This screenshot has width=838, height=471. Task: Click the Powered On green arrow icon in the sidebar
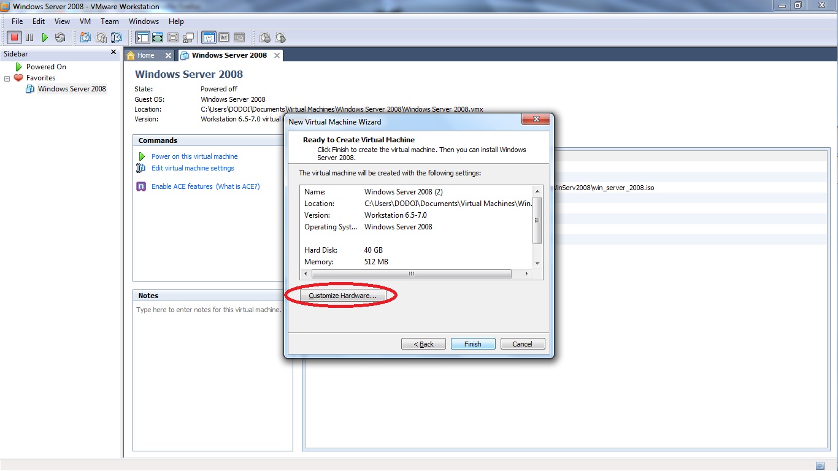click(19, 67)
